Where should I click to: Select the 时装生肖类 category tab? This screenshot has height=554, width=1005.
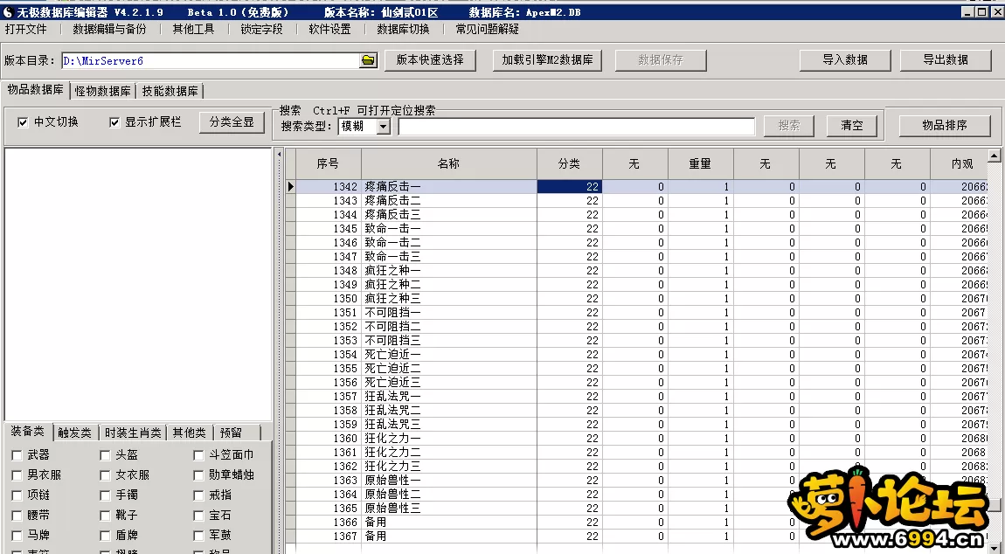(134, 433)
